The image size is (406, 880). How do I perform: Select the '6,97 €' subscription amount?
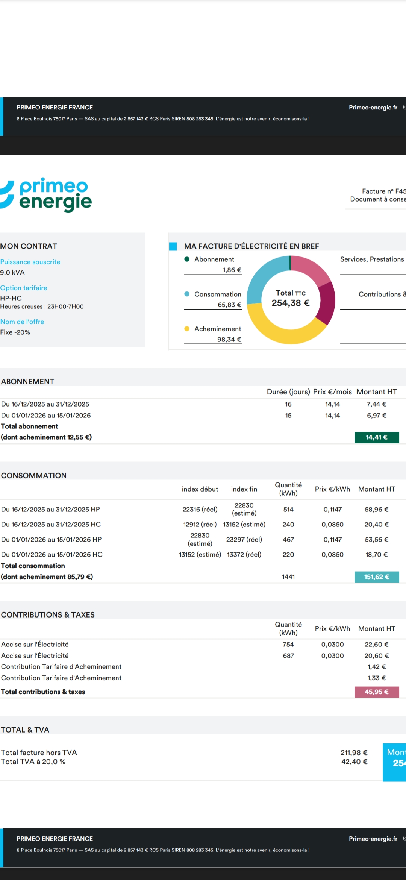point(377,416)
